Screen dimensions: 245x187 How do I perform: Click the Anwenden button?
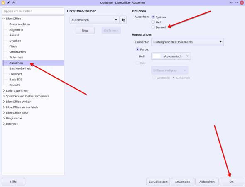182,182
